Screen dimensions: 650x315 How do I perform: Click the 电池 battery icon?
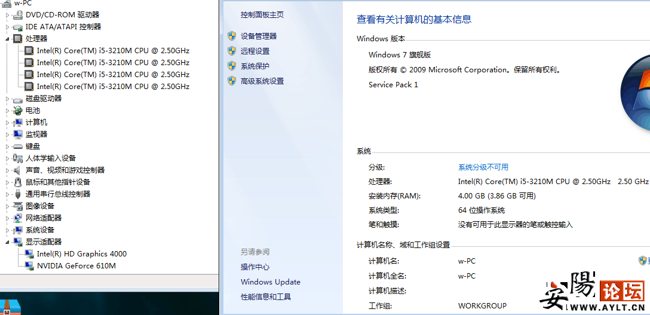pyautogui.click(x=18, y=111)
